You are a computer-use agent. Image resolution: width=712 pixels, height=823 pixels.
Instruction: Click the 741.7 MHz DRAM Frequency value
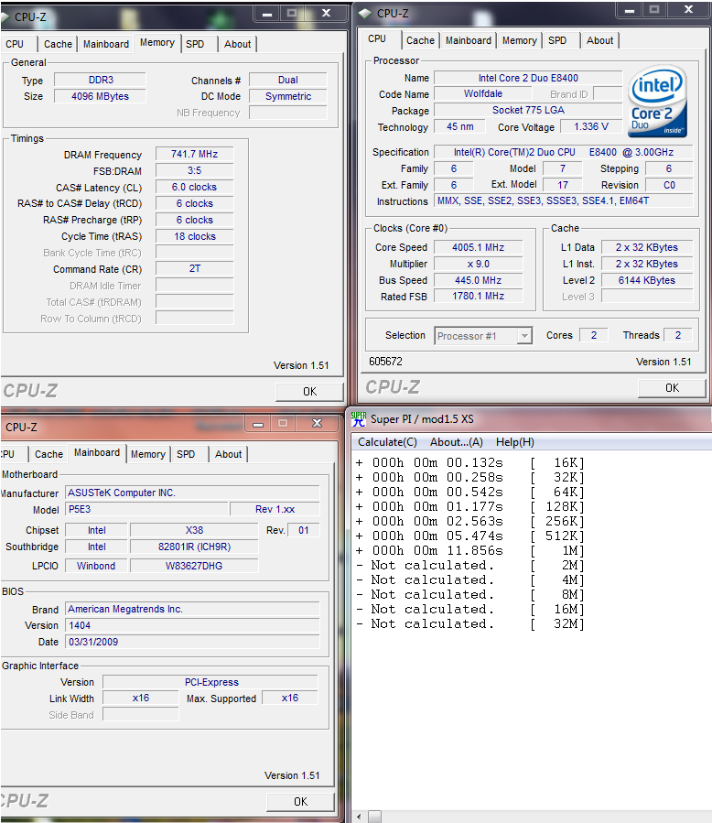[194, 155]
